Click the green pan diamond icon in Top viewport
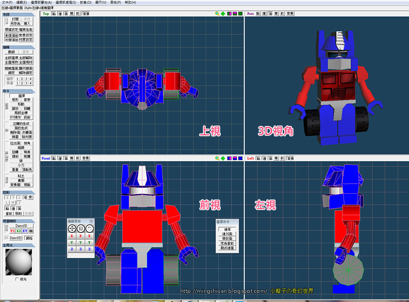Viewport: 409px width, 302px height. [x=223, y=14]
